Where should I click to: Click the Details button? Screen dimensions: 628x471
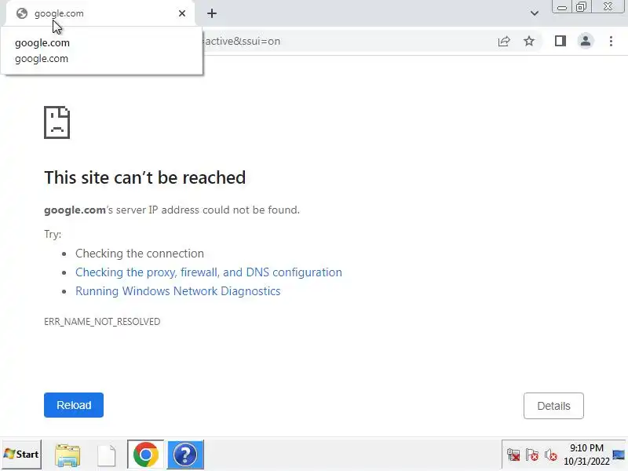click(553, 406)
